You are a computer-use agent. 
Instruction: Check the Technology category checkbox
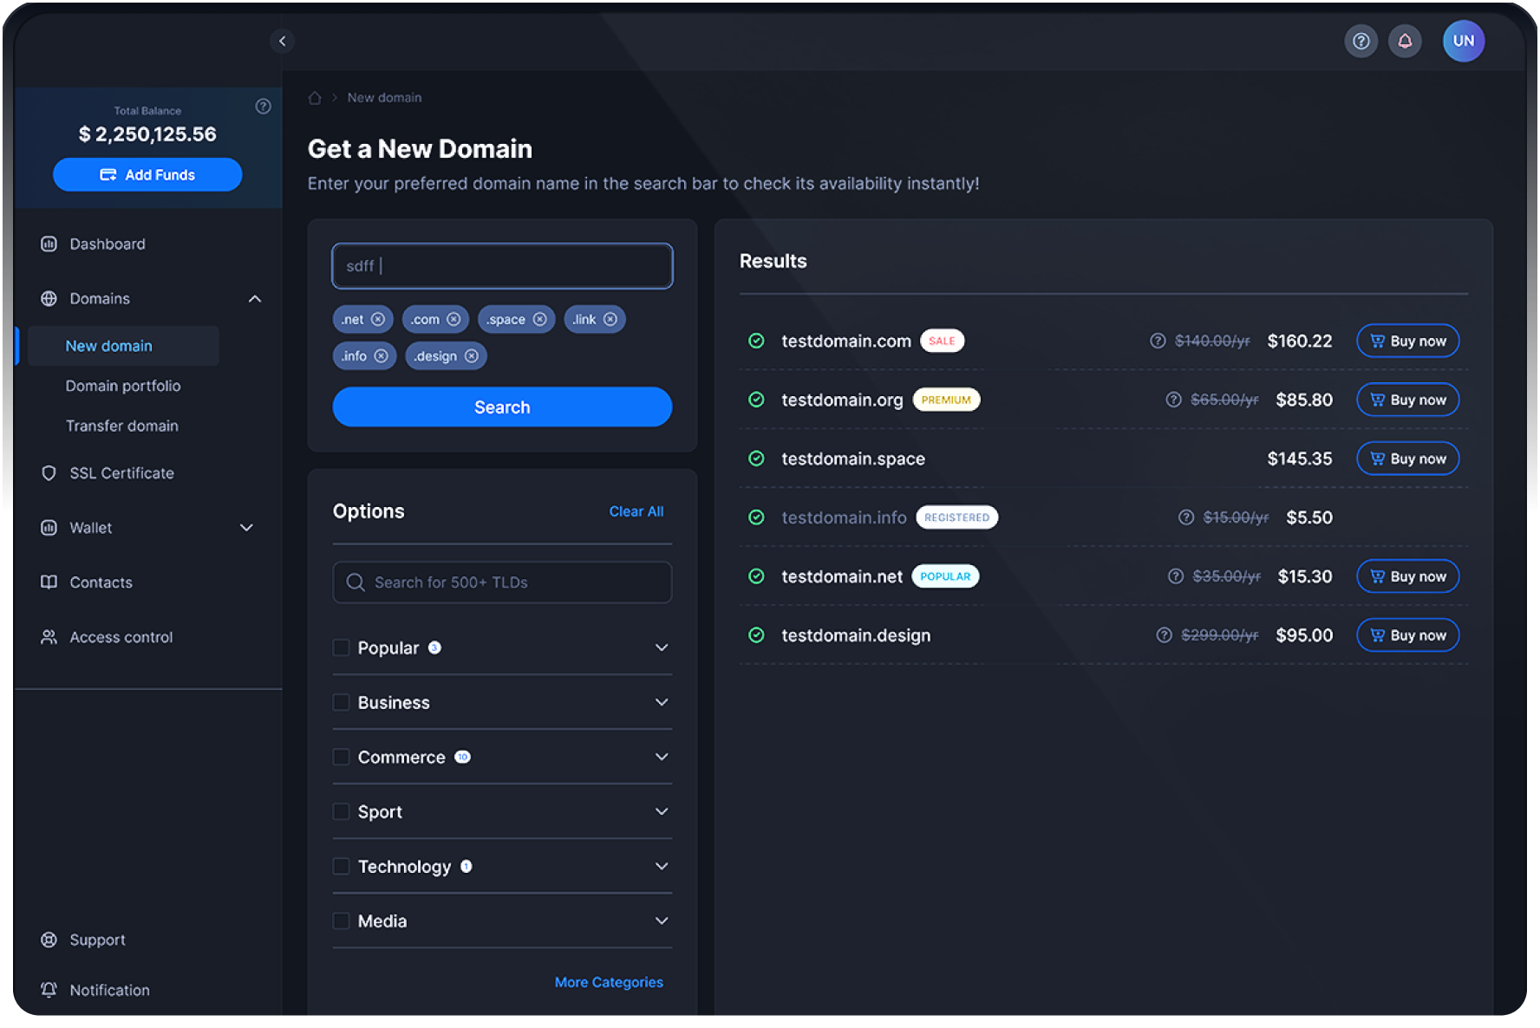tap(341, 866)
